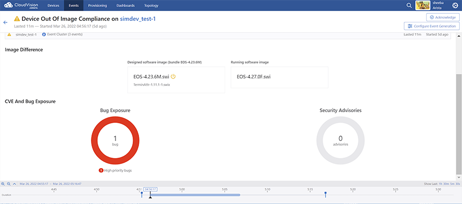The image size is (462, 204).
Task: Click the back arrow icon
Action: point(5,22)
